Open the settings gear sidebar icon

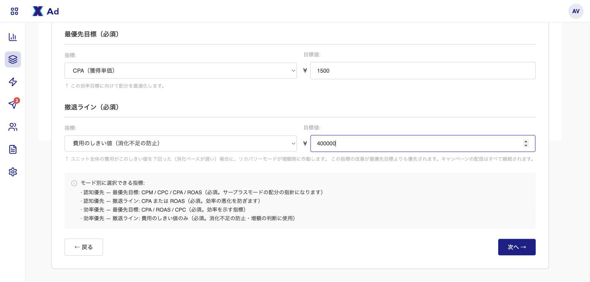(13, 172)
